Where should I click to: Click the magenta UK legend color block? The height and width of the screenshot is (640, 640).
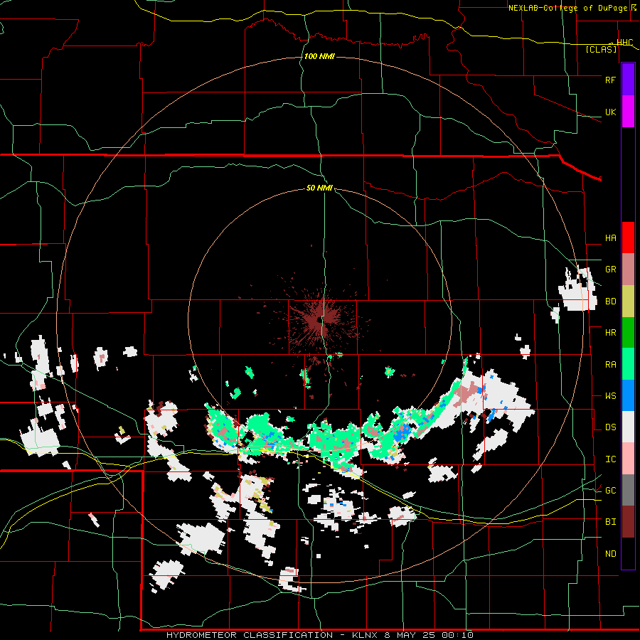pos(628,112)
